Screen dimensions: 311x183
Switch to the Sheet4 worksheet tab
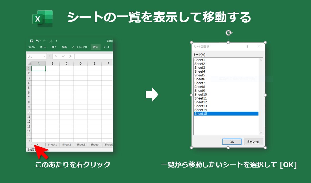(95, 145)
